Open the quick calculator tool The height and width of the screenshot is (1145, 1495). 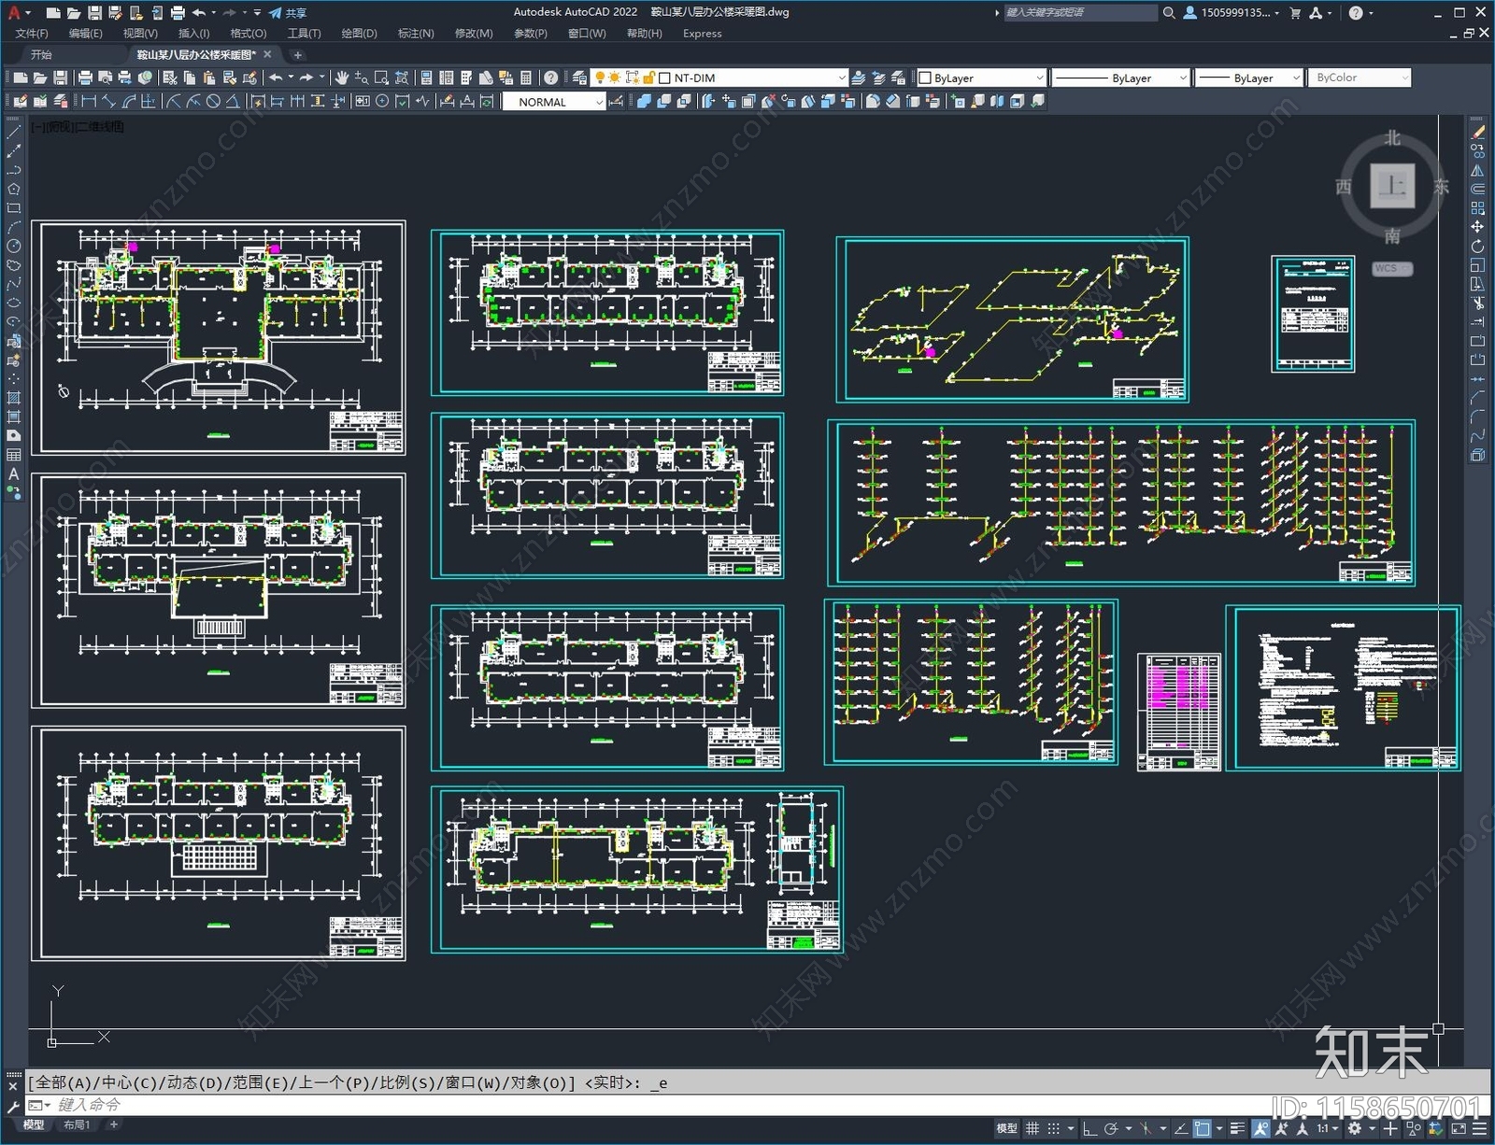point(526,78)
